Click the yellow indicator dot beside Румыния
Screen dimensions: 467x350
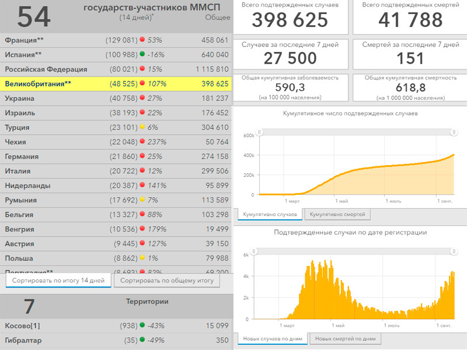(142, 201)
